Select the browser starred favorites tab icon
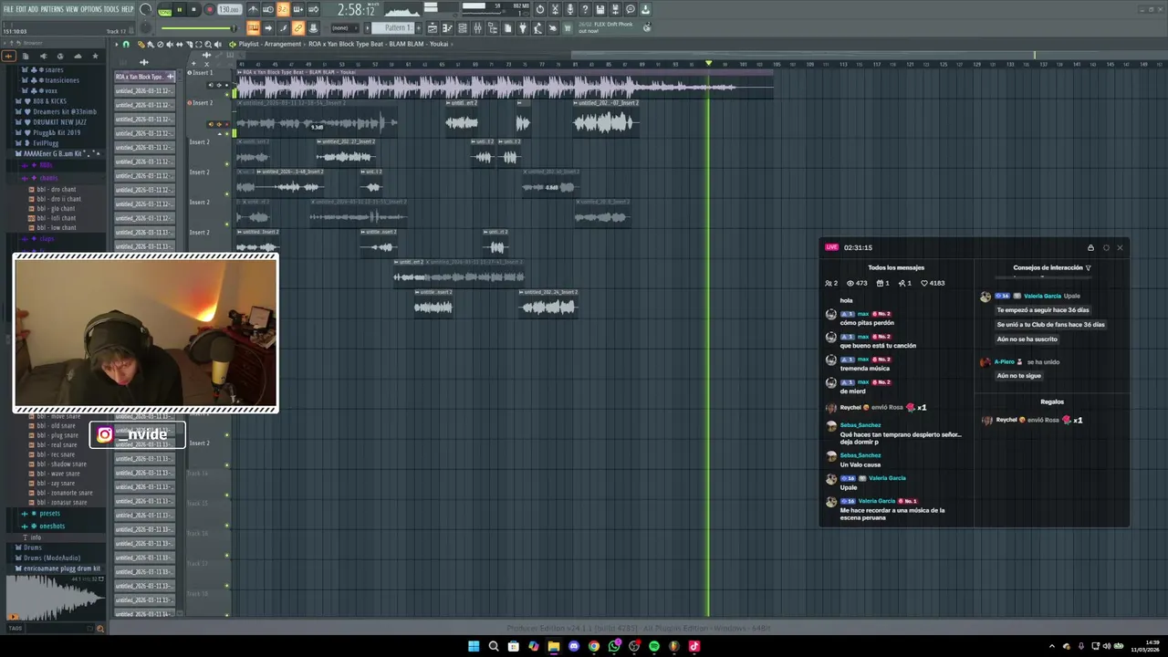The height and width of the screenshot is (657, 1168). [95, 56]
